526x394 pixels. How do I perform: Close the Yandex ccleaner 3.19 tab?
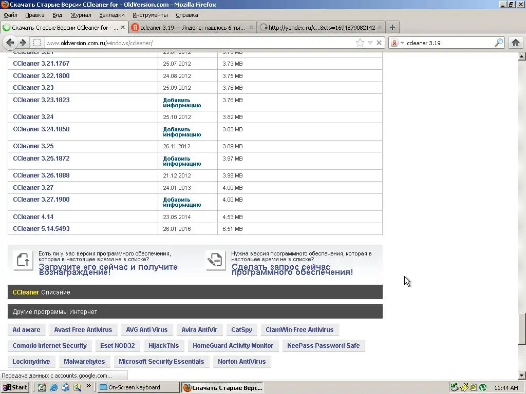click(251, 28)
